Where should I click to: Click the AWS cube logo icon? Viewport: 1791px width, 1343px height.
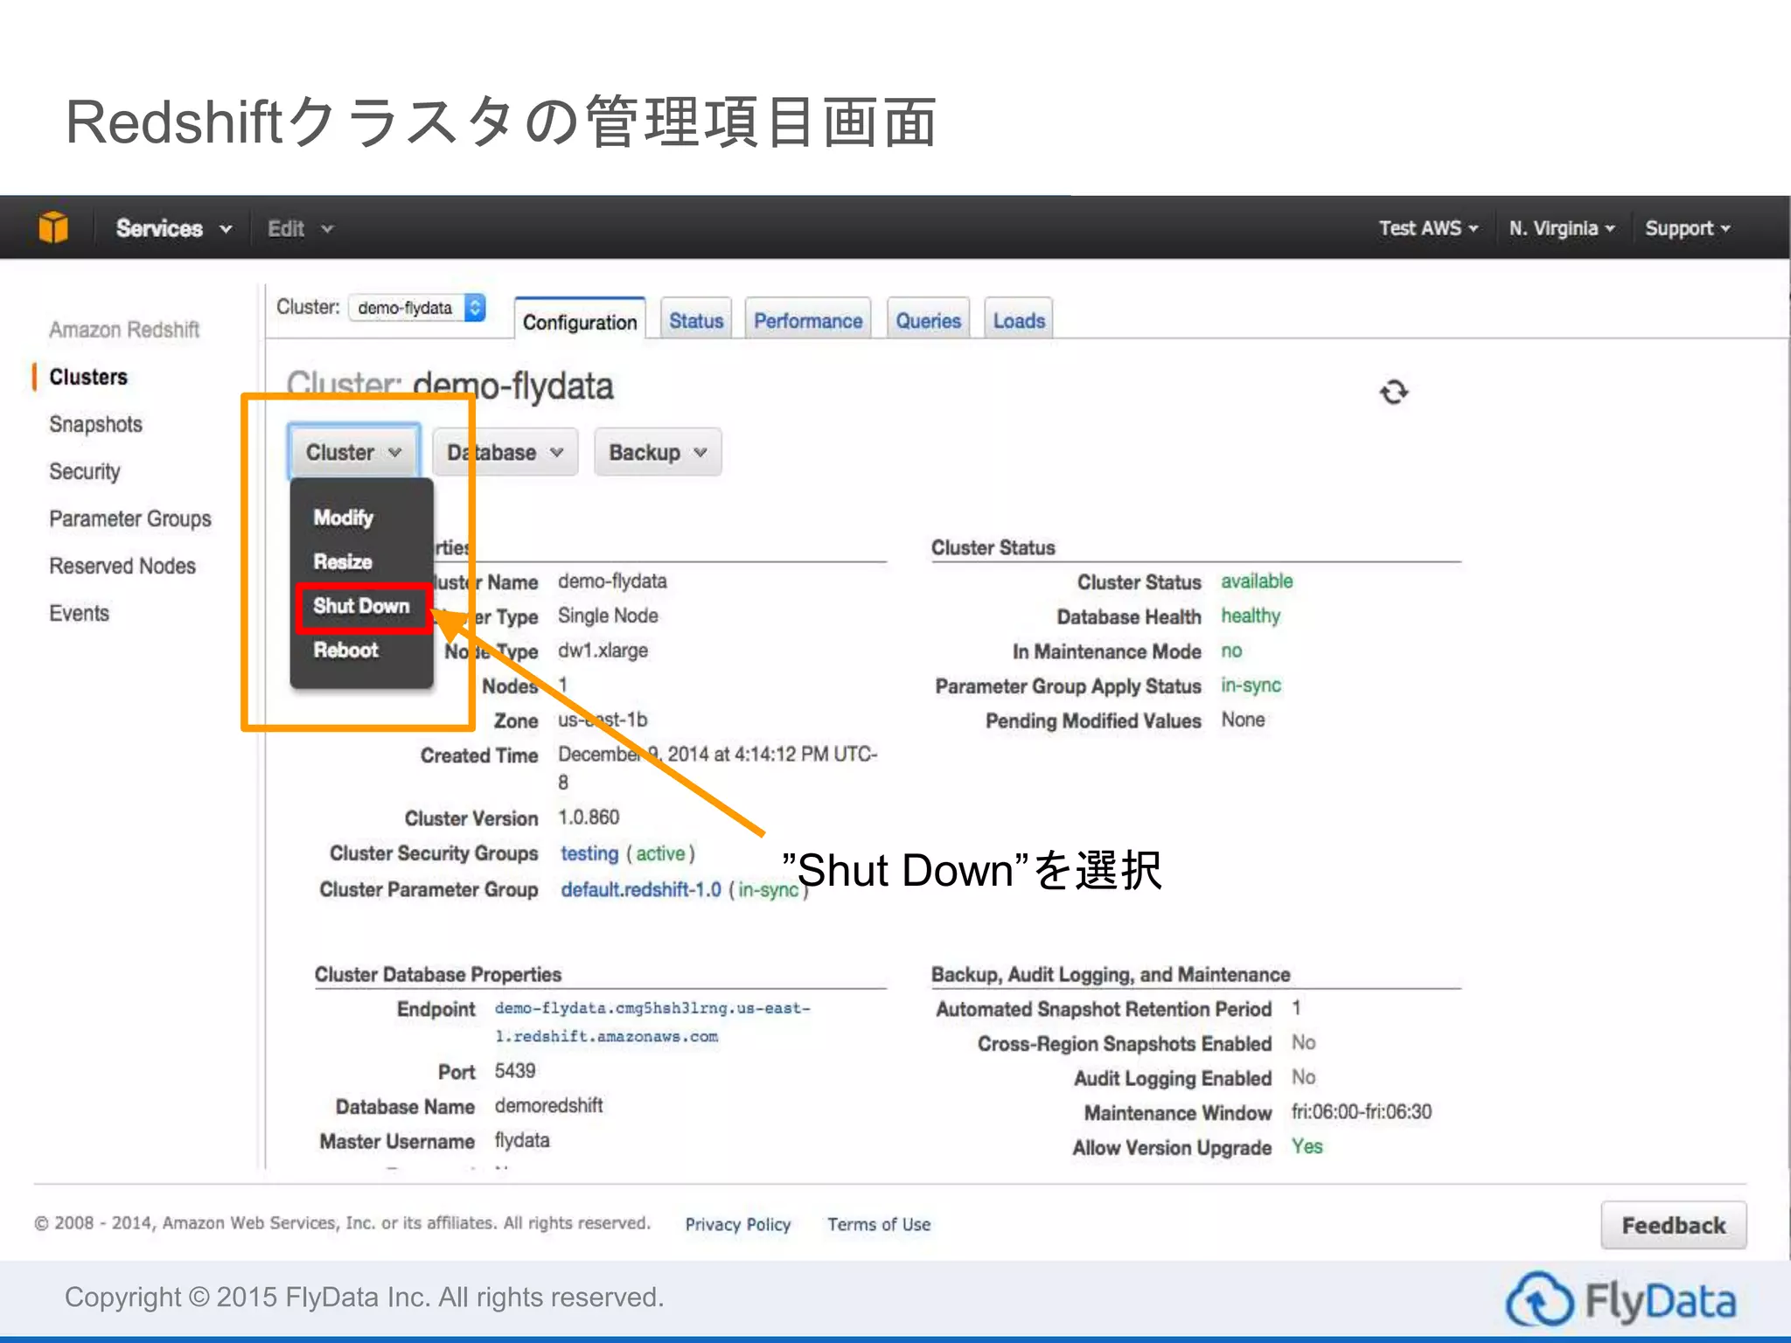tap(53, 227)
